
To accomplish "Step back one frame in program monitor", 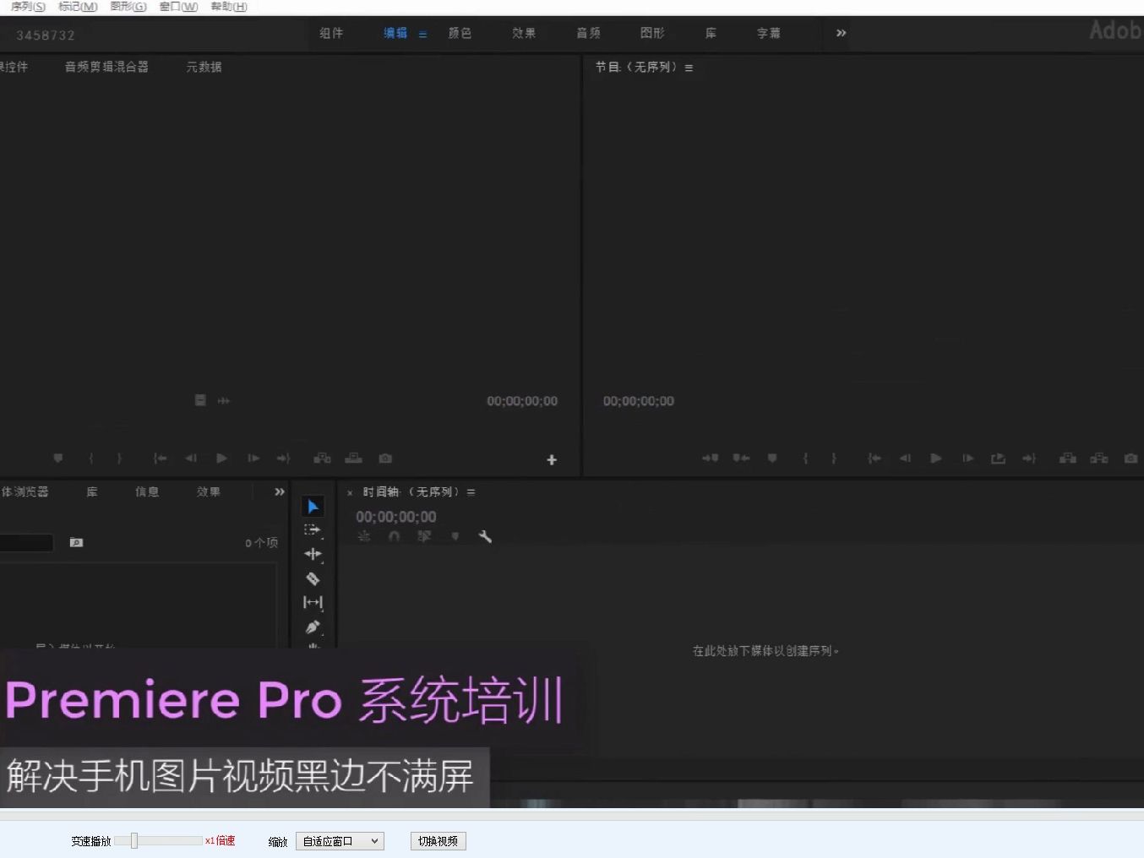I will click(x=905, y=458).
